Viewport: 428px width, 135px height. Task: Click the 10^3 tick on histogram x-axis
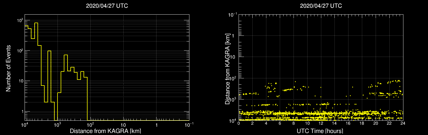click(58, 125)
